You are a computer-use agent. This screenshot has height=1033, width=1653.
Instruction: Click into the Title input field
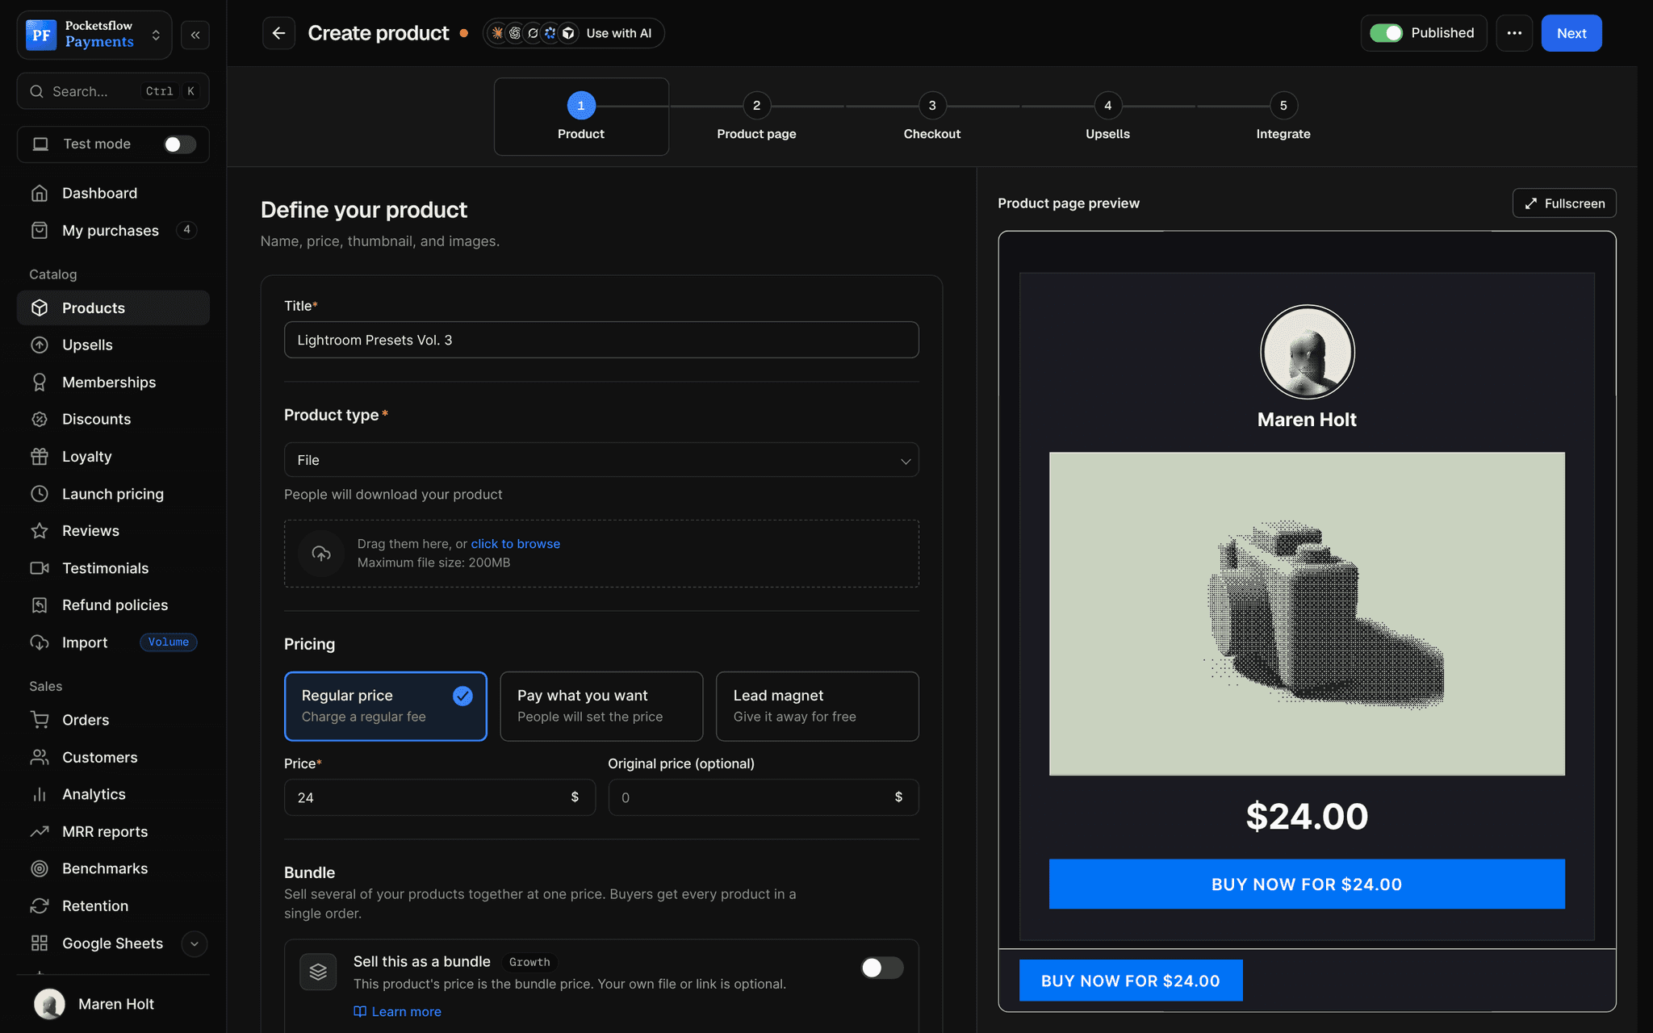pyautogui.click(x=601, y=340)
